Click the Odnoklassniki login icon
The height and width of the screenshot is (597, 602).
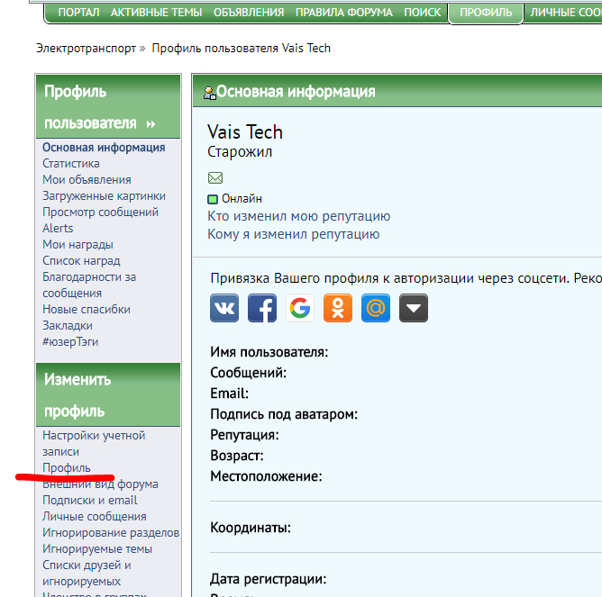[x=338, y=308]
